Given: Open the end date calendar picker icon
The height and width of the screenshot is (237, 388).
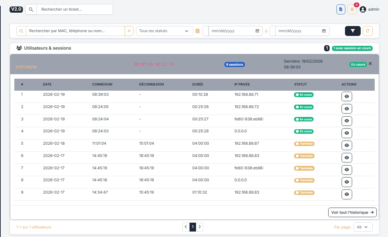Looking at the screenshot, I should pos(324,31).
